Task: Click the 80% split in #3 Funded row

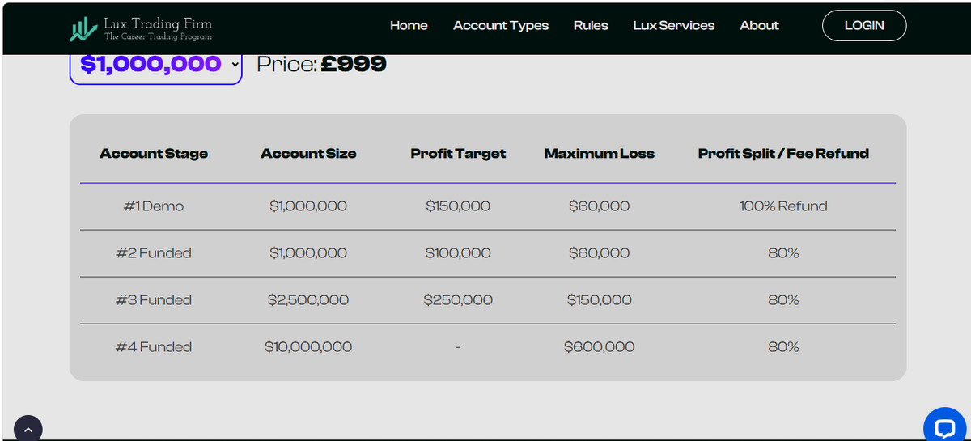Action: [x=783, y=300]
